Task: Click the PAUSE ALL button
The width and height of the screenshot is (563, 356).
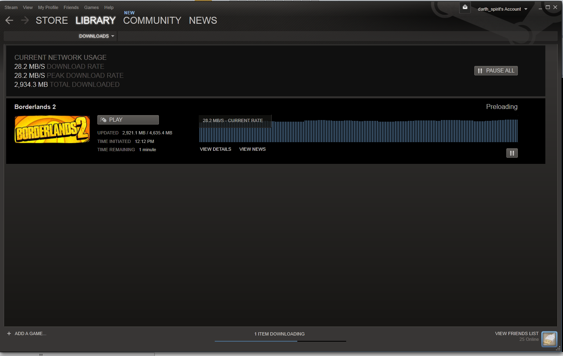Action: point(496,71)
